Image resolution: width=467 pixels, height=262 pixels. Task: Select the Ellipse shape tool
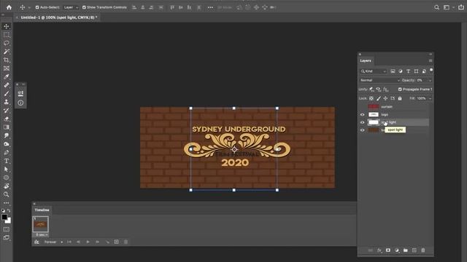tap(7, 178)
